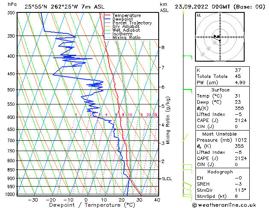This screenshot has height=208, width=269.
Task: Click the 'hPa' pressure axis unit label
Action: click(x=12, y=4)
